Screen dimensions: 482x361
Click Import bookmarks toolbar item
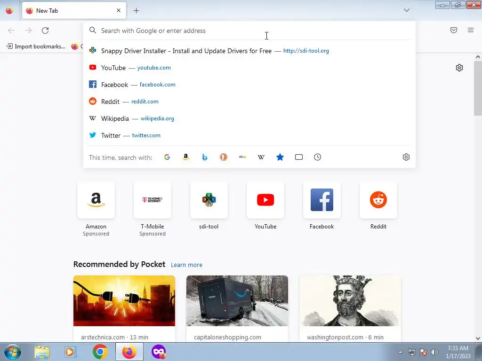pos(36,47)
